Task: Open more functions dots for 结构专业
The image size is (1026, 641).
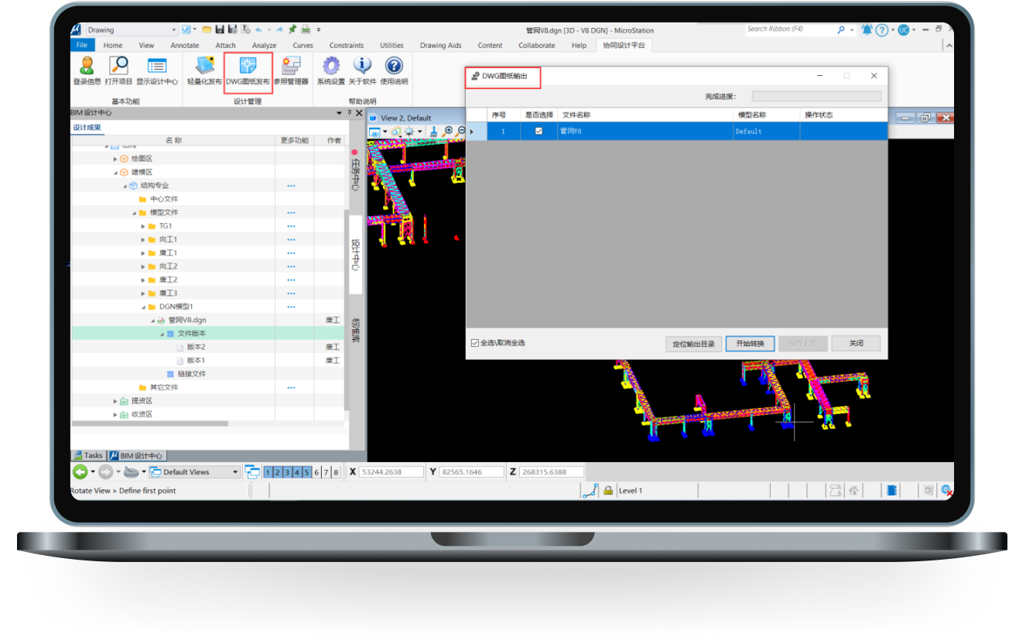Action: (x=291, y=186)
